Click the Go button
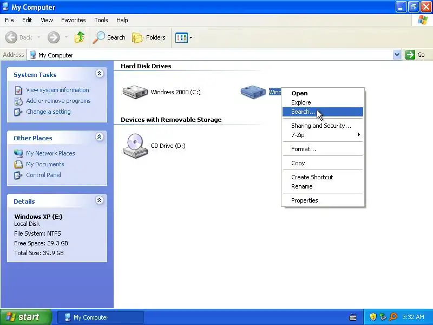 (415, 55)
